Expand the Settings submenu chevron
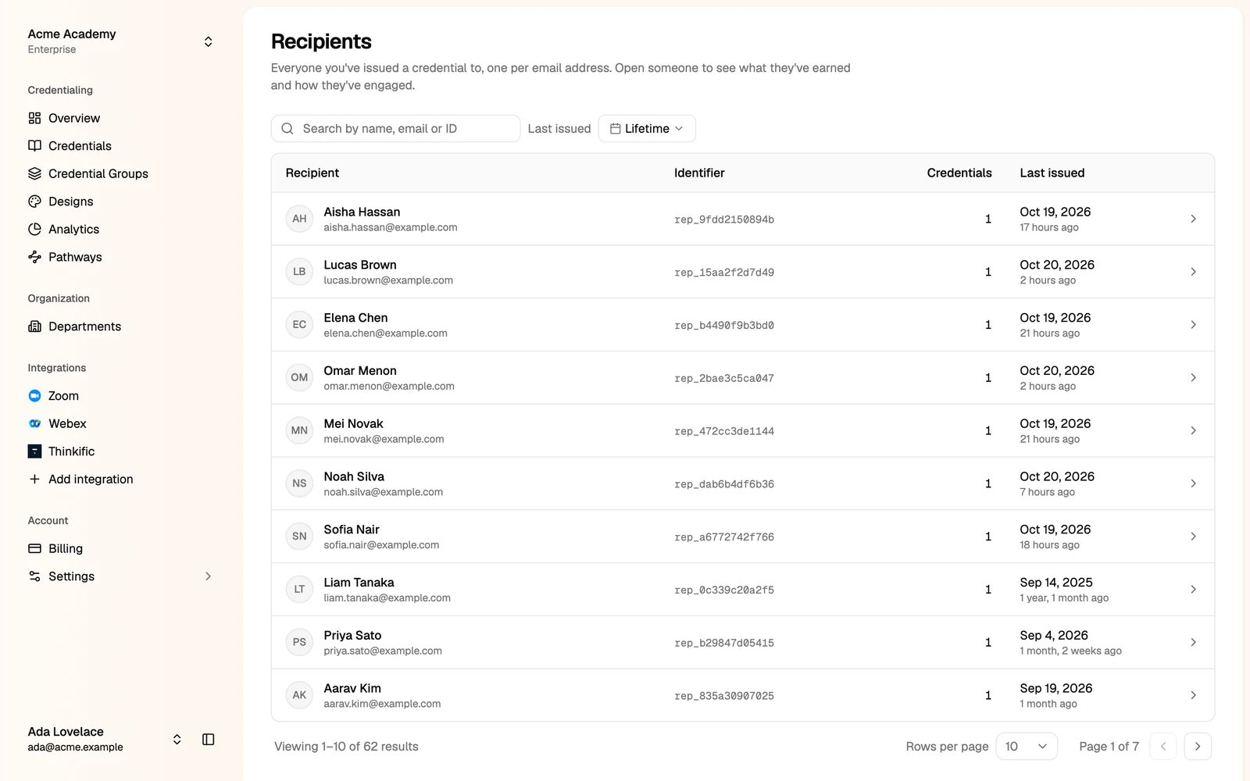 tap(208, 576)
